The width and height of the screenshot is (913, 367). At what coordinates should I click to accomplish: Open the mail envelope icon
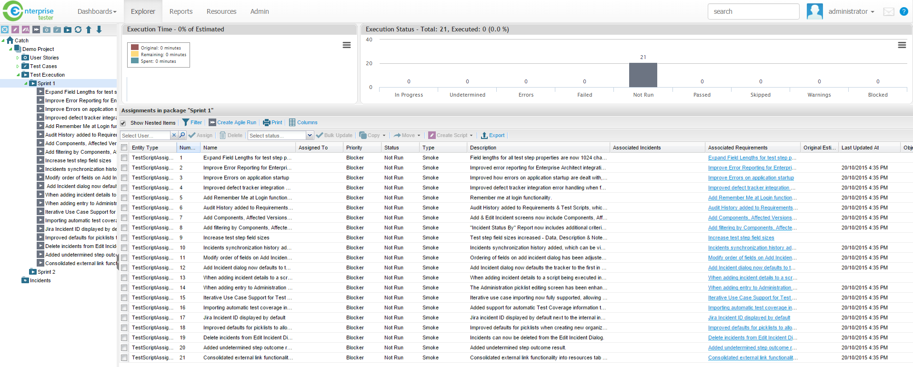(889, 11)
